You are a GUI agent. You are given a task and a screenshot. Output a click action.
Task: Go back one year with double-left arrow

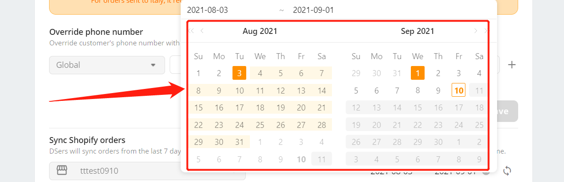pos(191,31)
